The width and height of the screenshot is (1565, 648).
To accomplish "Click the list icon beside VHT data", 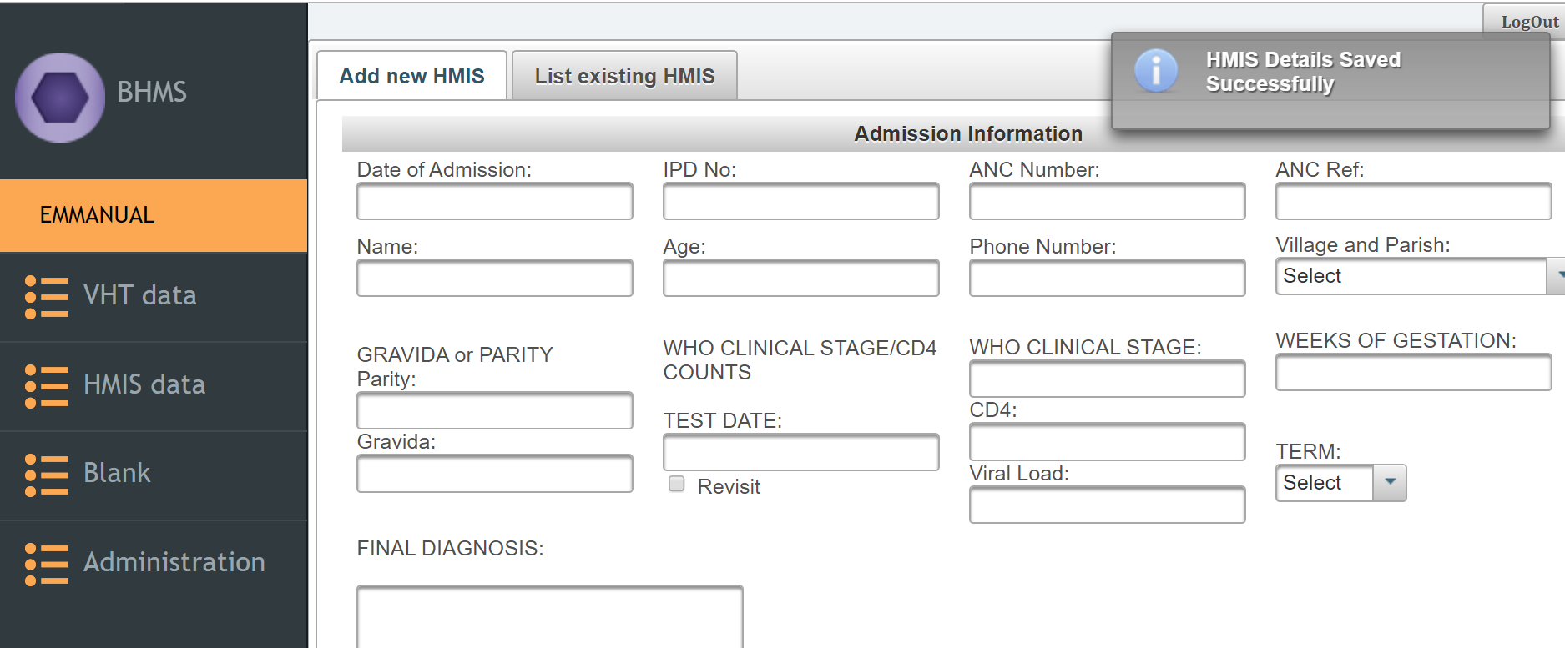I will pyautogui.click(x=47, y=296).
